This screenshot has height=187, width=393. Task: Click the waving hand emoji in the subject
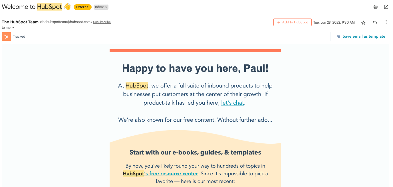coord(67,7)
